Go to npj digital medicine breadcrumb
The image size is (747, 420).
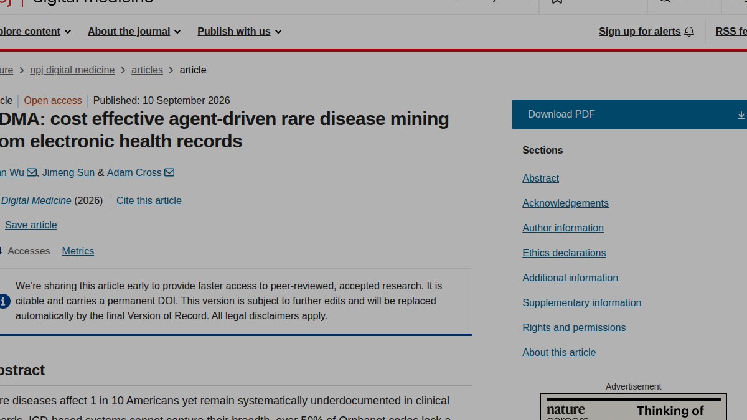pyautogui.click(x=72, y=70)
